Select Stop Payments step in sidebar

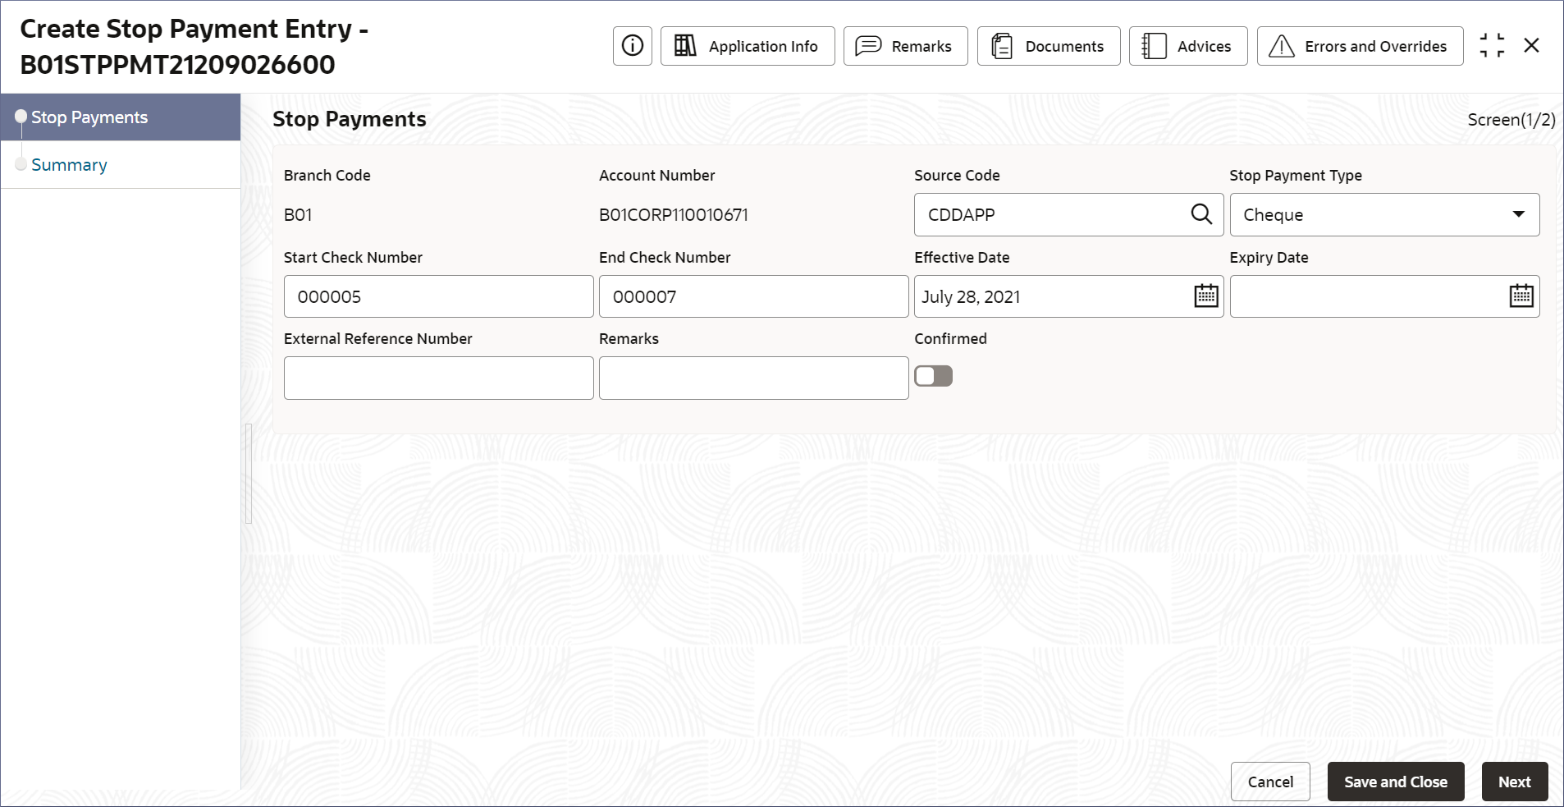(x=121, y=117)
